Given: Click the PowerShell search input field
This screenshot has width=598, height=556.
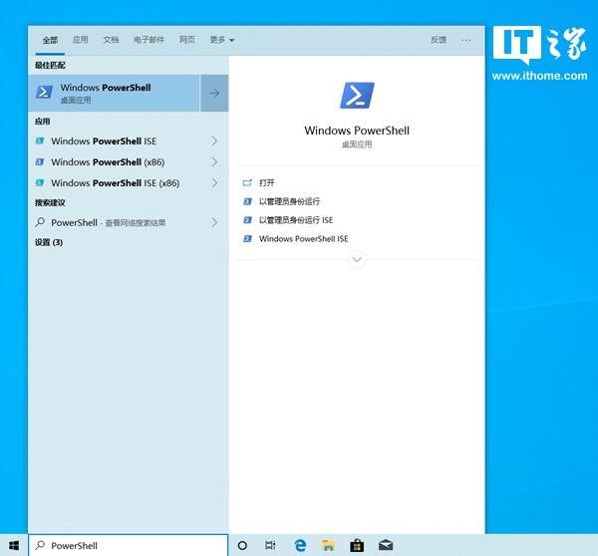Looking at the screenshot, I should (129, 545).
